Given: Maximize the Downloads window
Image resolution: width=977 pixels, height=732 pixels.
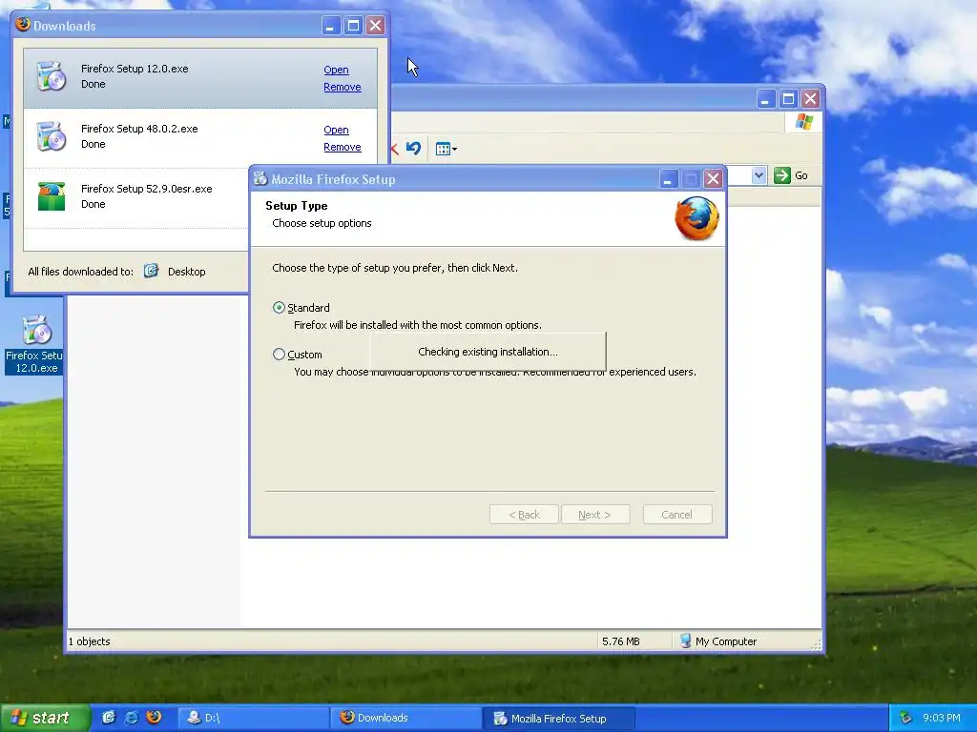Looking at the screenshot, I should [353, 26].
